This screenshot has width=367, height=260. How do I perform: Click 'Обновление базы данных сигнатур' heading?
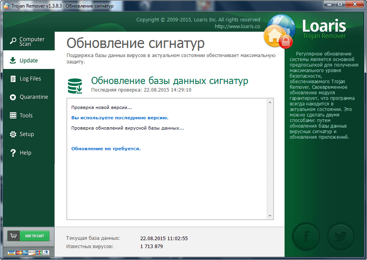[170, 81]
